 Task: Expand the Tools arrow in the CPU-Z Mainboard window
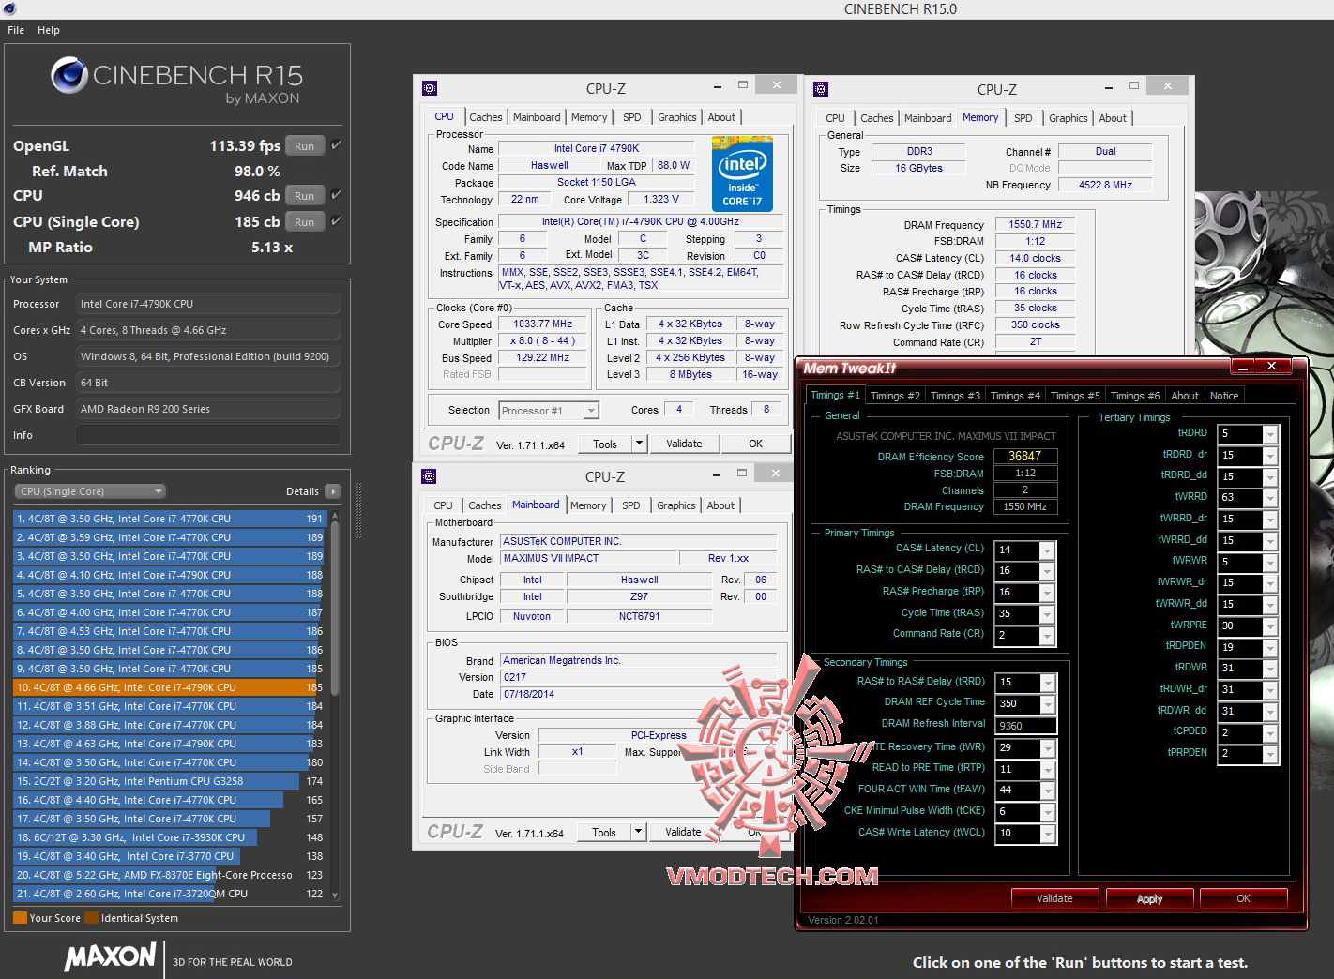638,832
